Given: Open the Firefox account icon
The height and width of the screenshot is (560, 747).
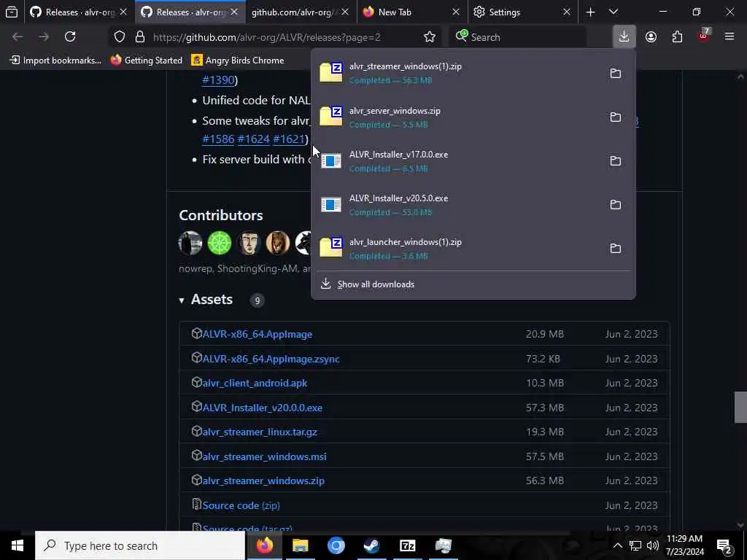Looking at the screenshot, I should click(x=651, y=36).
